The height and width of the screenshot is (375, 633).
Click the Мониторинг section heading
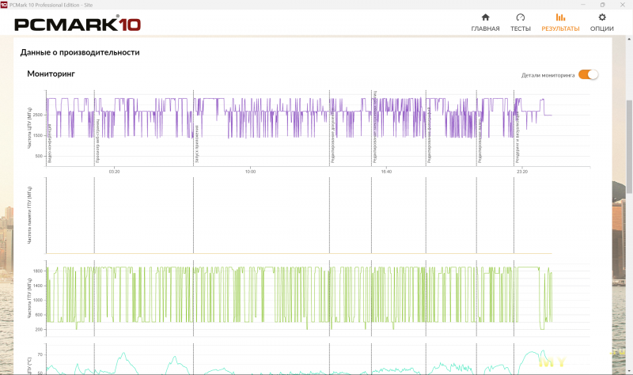(x=51, y=74)
